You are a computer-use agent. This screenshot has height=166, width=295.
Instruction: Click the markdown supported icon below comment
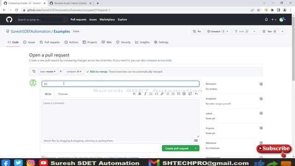point(196,140)
